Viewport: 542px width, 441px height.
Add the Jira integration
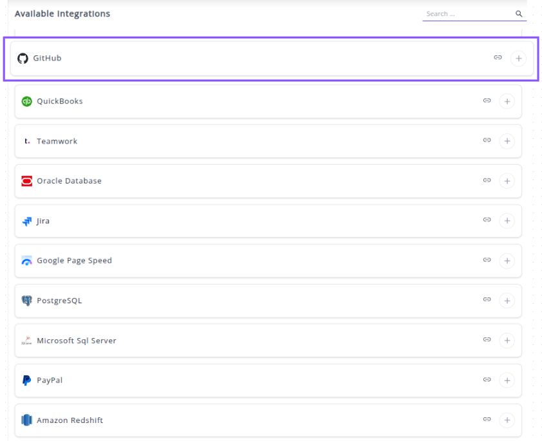[x=507, y=221]
